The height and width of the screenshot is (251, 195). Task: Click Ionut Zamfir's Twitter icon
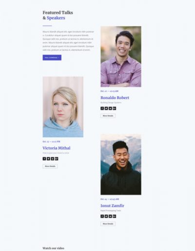pyautogui.click(x=106, y=216)
